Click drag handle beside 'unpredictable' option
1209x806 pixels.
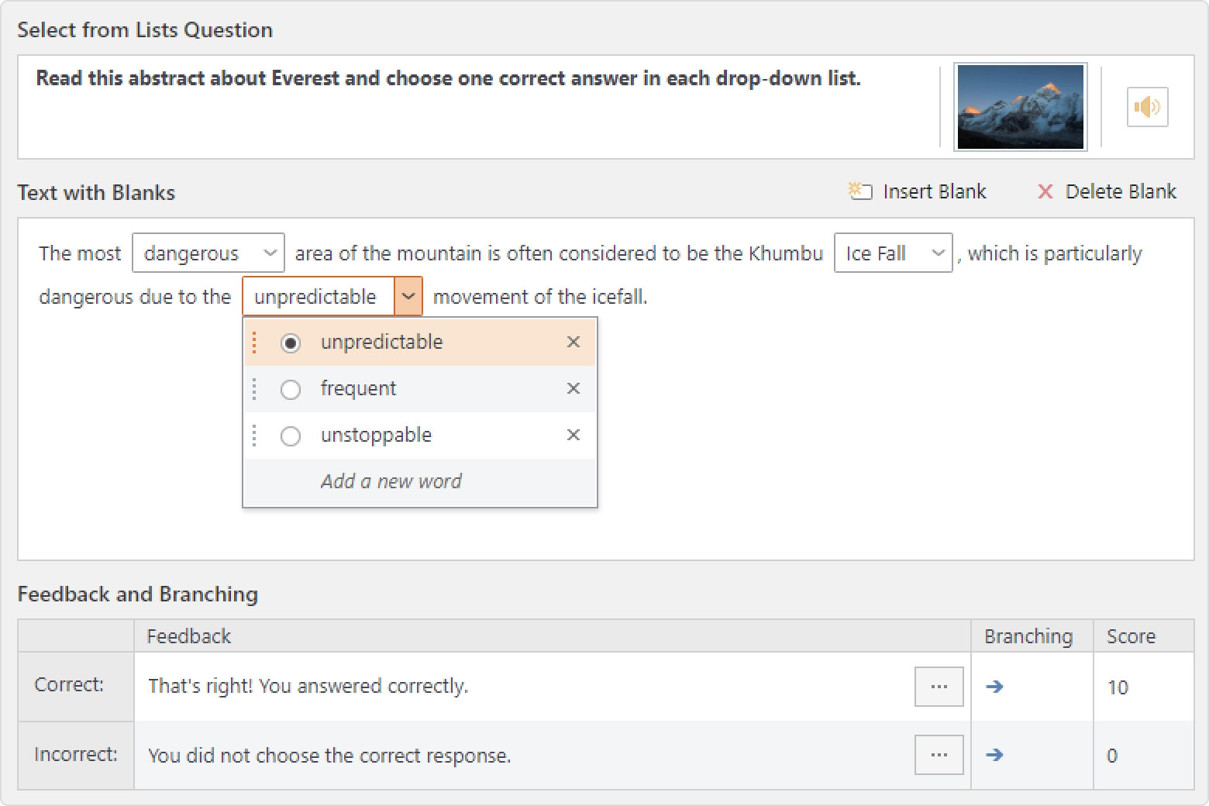pyautogui.click(x=254, y=342)
